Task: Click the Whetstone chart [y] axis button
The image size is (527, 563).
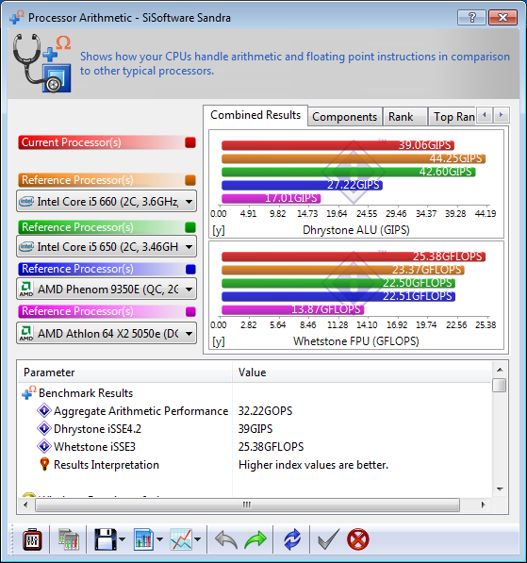Action: pos(219,341)
